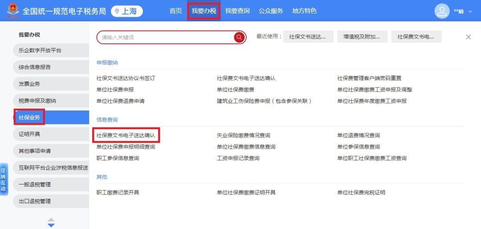Select 我要办税 in top navigation
Image resolution: width=481 pixels, height=229 pixels.
coord(204,11)
